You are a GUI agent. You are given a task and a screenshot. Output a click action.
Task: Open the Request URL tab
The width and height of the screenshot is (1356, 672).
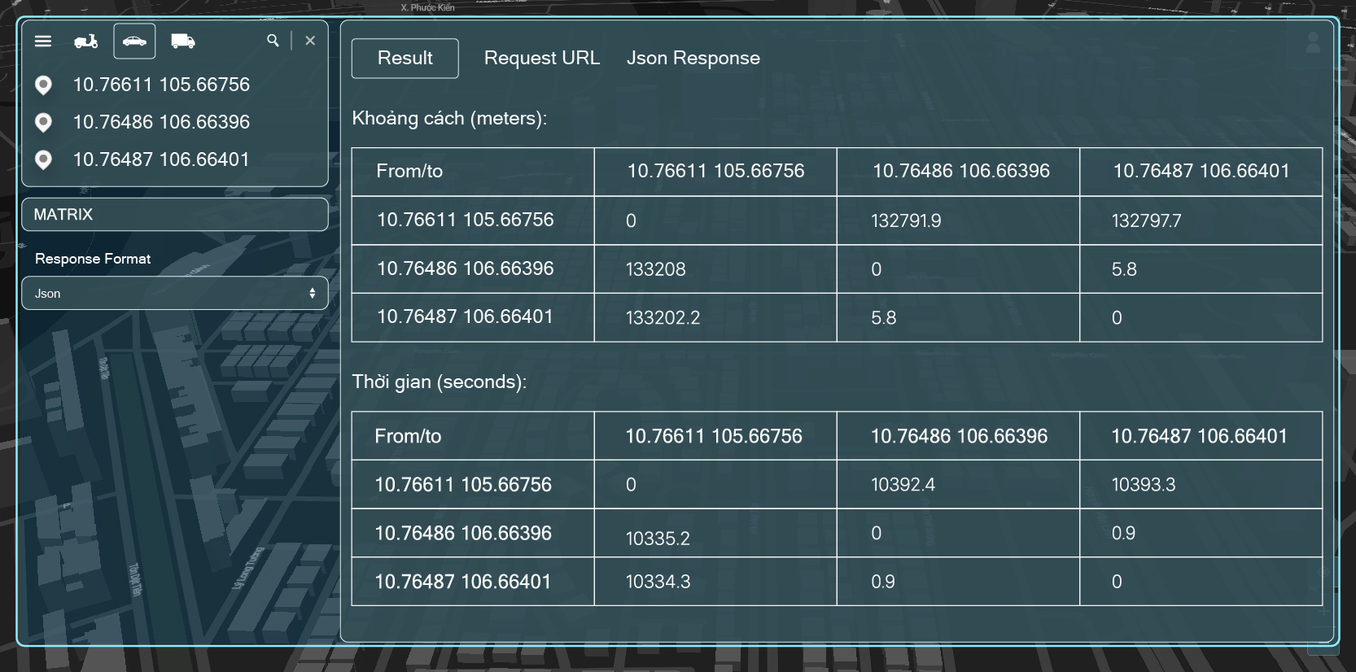(x=541, y=59)
